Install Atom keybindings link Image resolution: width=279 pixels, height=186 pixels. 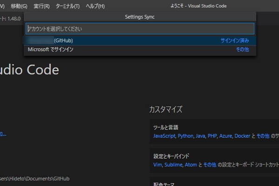coord(191,165)
